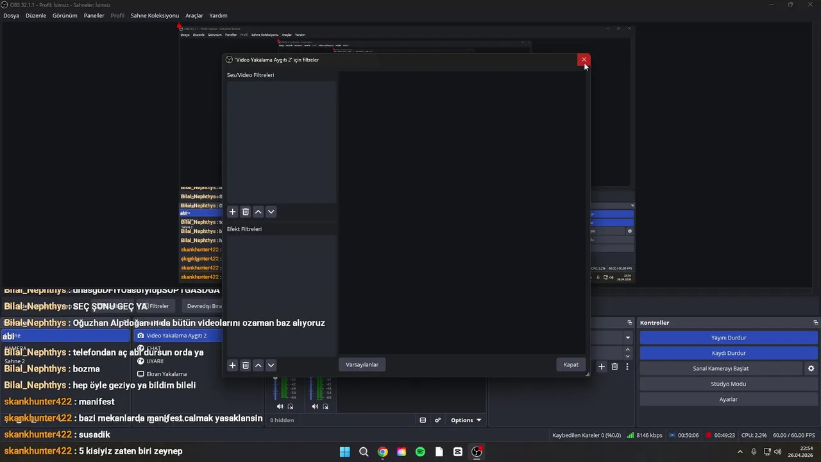Reset filter with Varsayılanlar button
This screenshot has width=821, height=462.
click(x=362, y=364)
